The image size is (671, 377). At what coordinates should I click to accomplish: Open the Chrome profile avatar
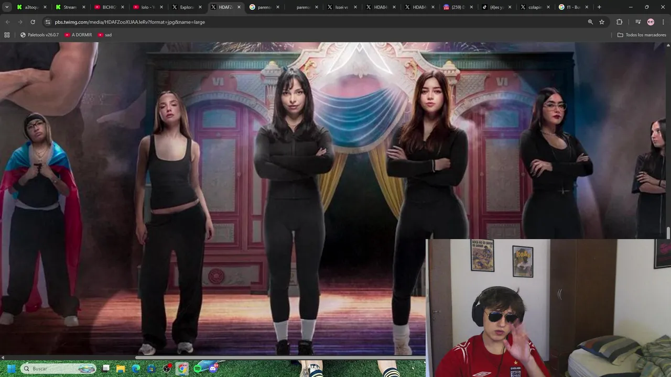(651, 22)
